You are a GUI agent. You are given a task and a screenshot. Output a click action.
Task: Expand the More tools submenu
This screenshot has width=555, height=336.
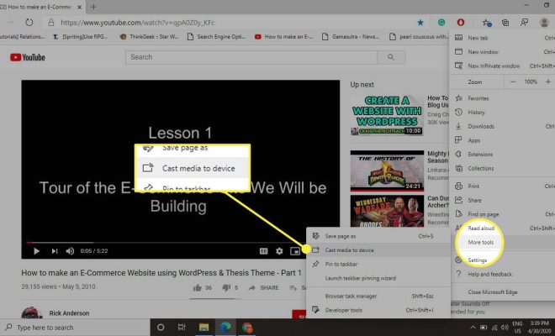click(x=502, y=242)
